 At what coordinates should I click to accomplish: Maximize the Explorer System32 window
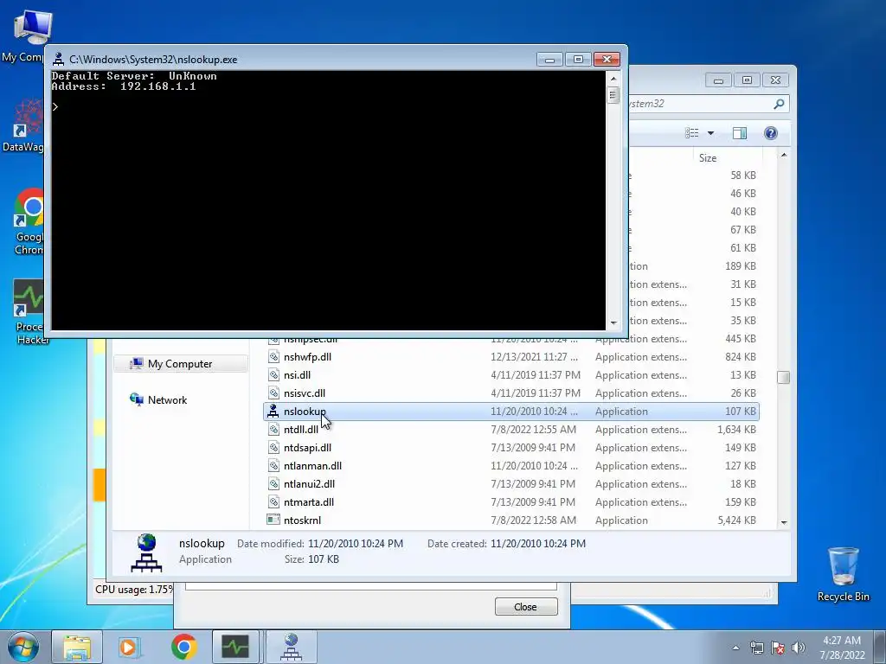747,80
